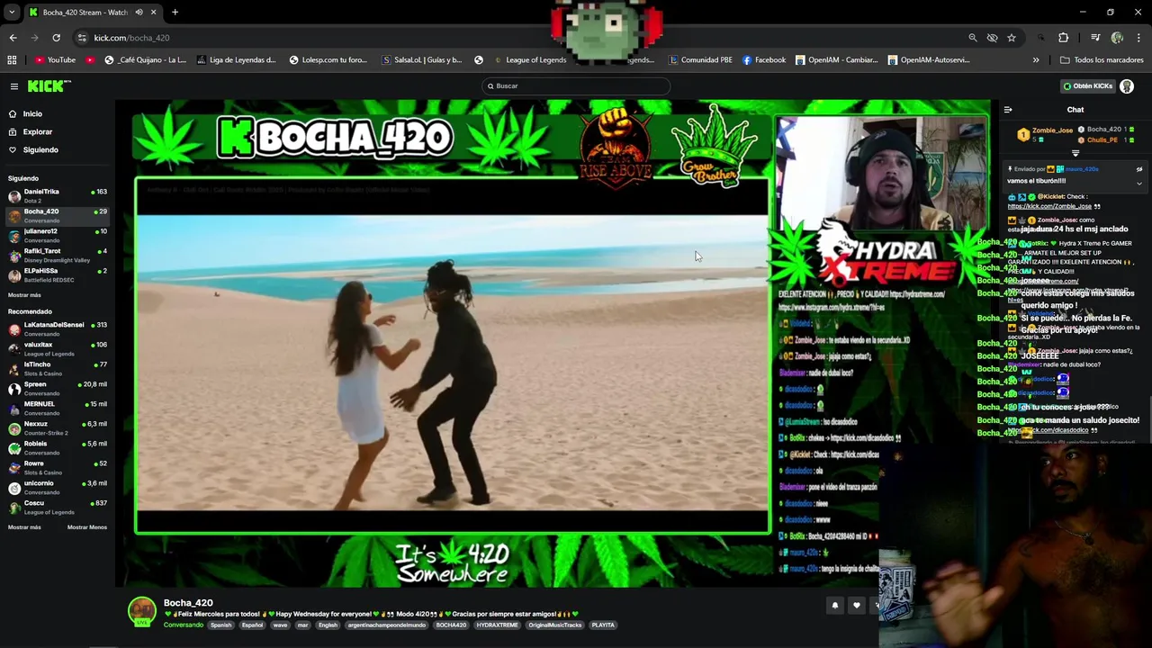The height and width of the screenshot is (648, 1152).
Task: Open MERNUEL recommended channel
Action: pos(57,408)
